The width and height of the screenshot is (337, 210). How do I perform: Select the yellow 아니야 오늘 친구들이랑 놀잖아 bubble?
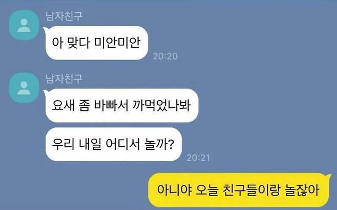click(239, 190)
